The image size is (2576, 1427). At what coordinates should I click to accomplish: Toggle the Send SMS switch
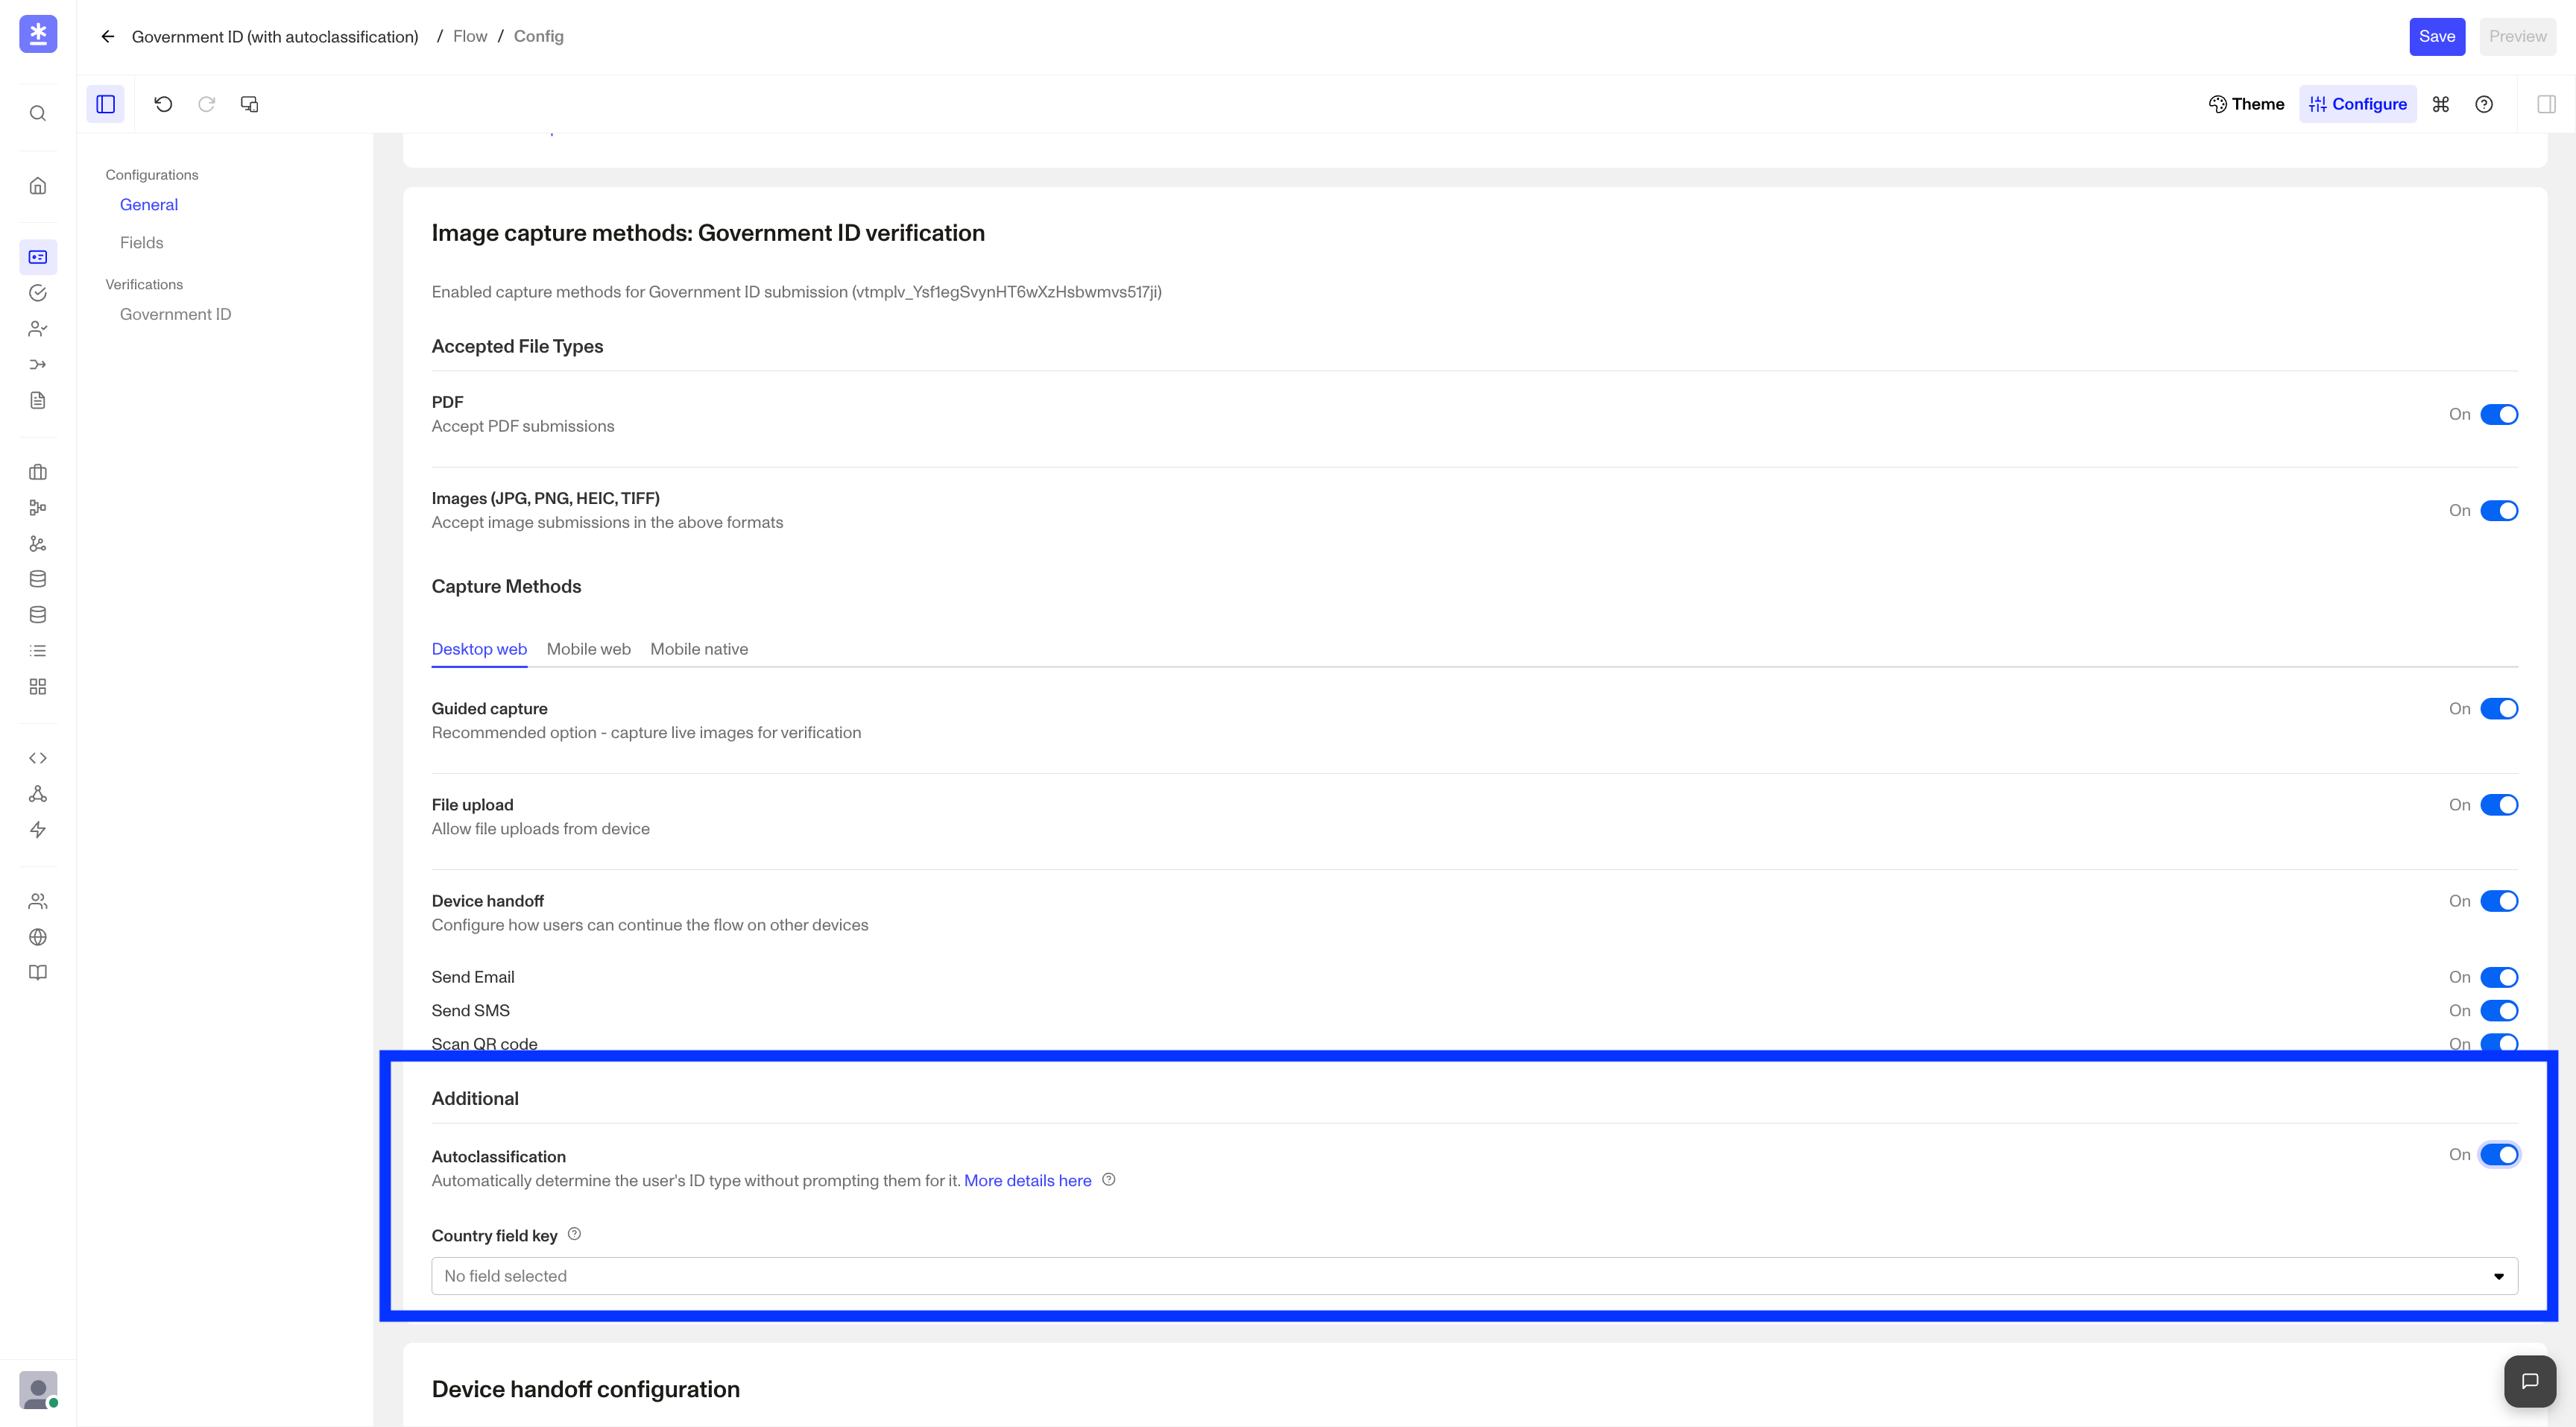(x=2499, y=1011)
